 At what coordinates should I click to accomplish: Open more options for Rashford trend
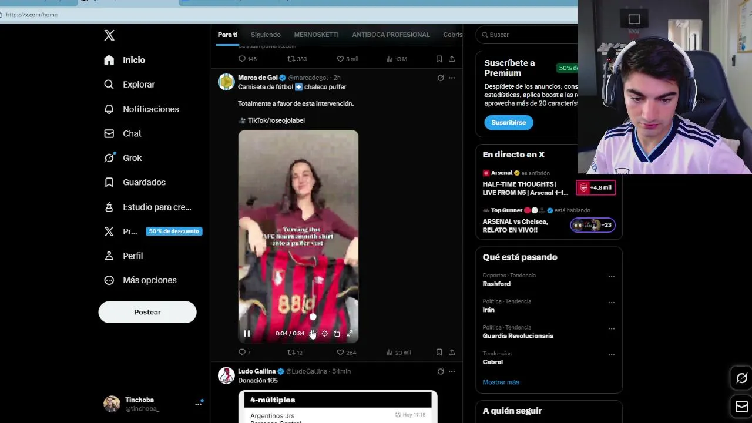point(612,276)
